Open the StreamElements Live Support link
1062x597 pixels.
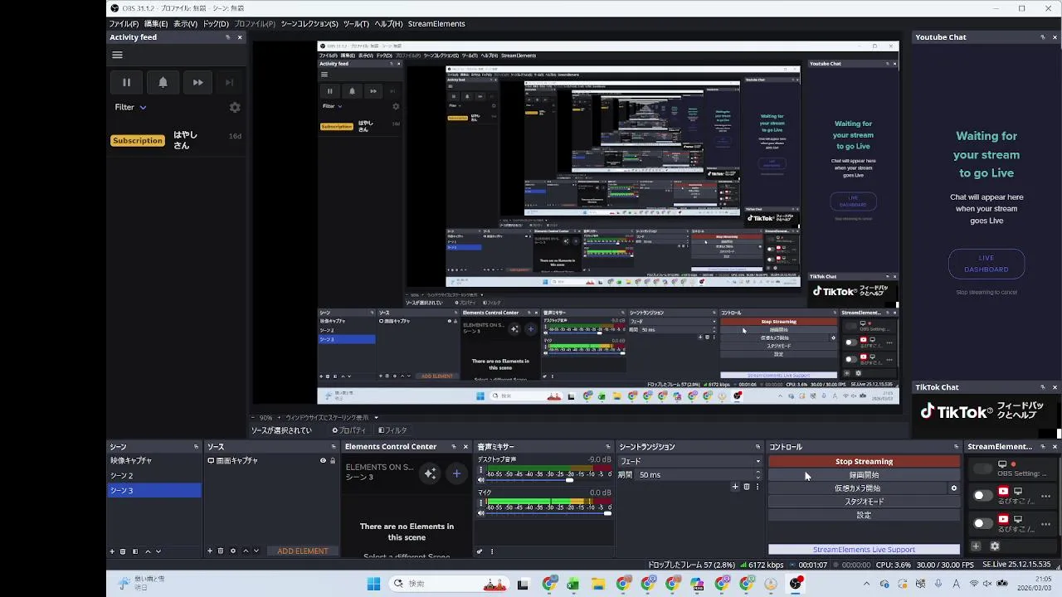(x=864, y=550)
